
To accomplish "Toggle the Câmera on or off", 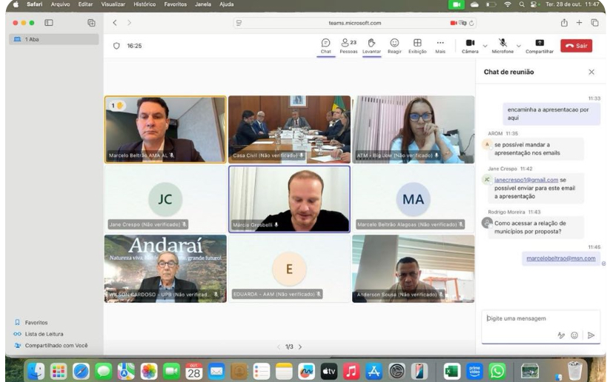I will pyautogui.click(x=470, y=44).
